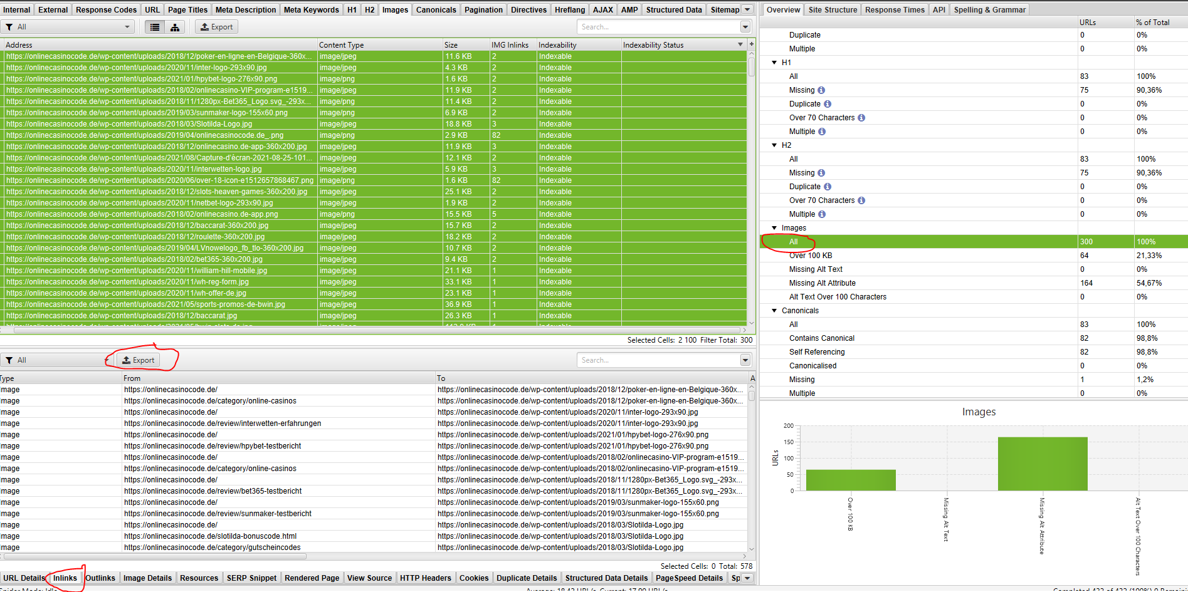Switch to list view icon
Viewport: 1188px width, 592px height.
pyautogui.click(x=155, y=27)
